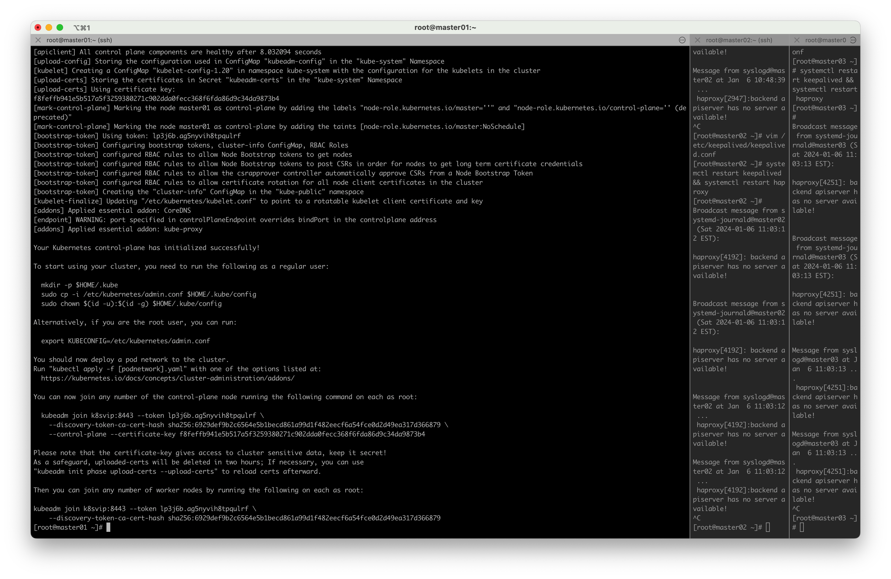Click the '[apiclient] All control plane components' line
Viewport: 891px width, 579px height.
tap(177, 52)
